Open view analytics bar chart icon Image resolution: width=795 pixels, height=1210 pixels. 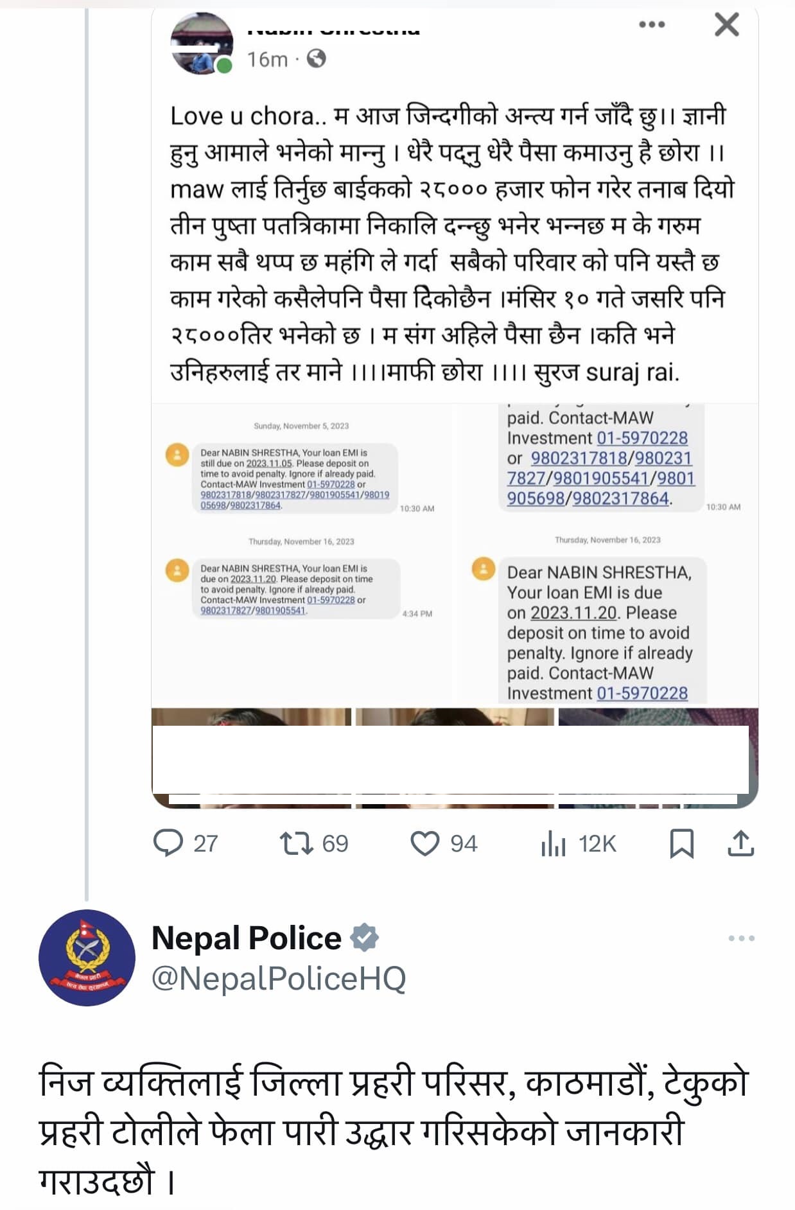pyautogui.click(x=553, y=843)
